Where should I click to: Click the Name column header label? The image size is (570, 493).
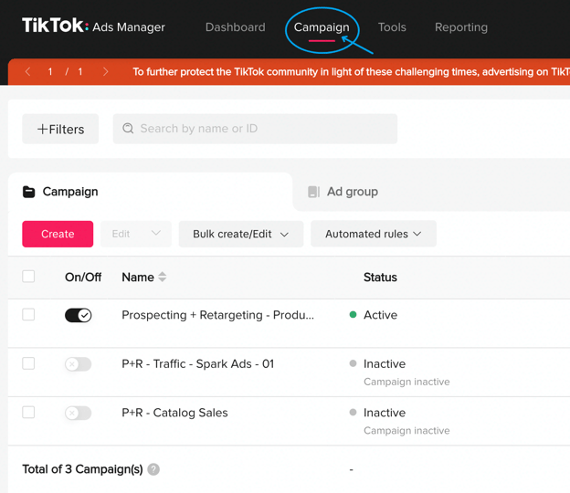coord(138,278)
